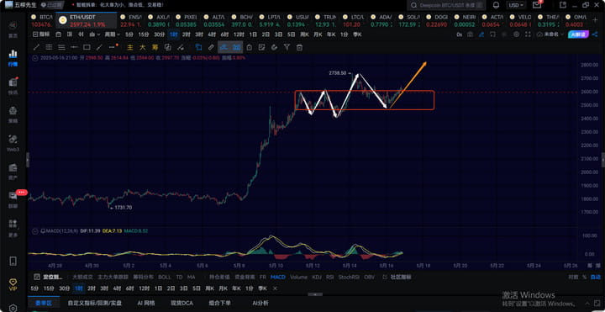Toggle the MACD indicator
605x312 pixels.
(278, 277)
